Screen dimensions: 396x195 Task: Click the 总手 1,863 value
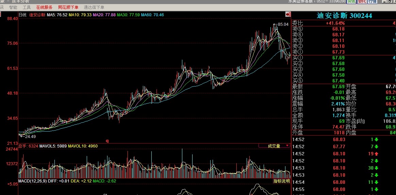point(339,110)
